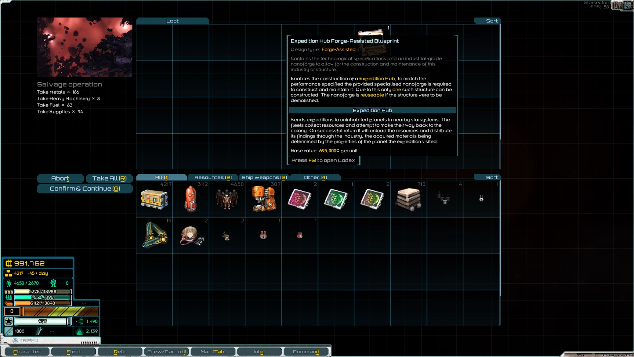The image size is (634, 357).
Task: Click Confirm & Continue
Action: (85, 189)
